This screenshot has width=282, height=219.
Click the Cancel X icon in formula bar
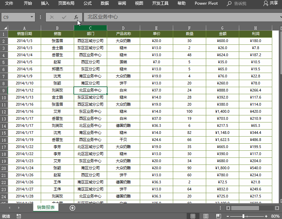(x=52, y=17)
